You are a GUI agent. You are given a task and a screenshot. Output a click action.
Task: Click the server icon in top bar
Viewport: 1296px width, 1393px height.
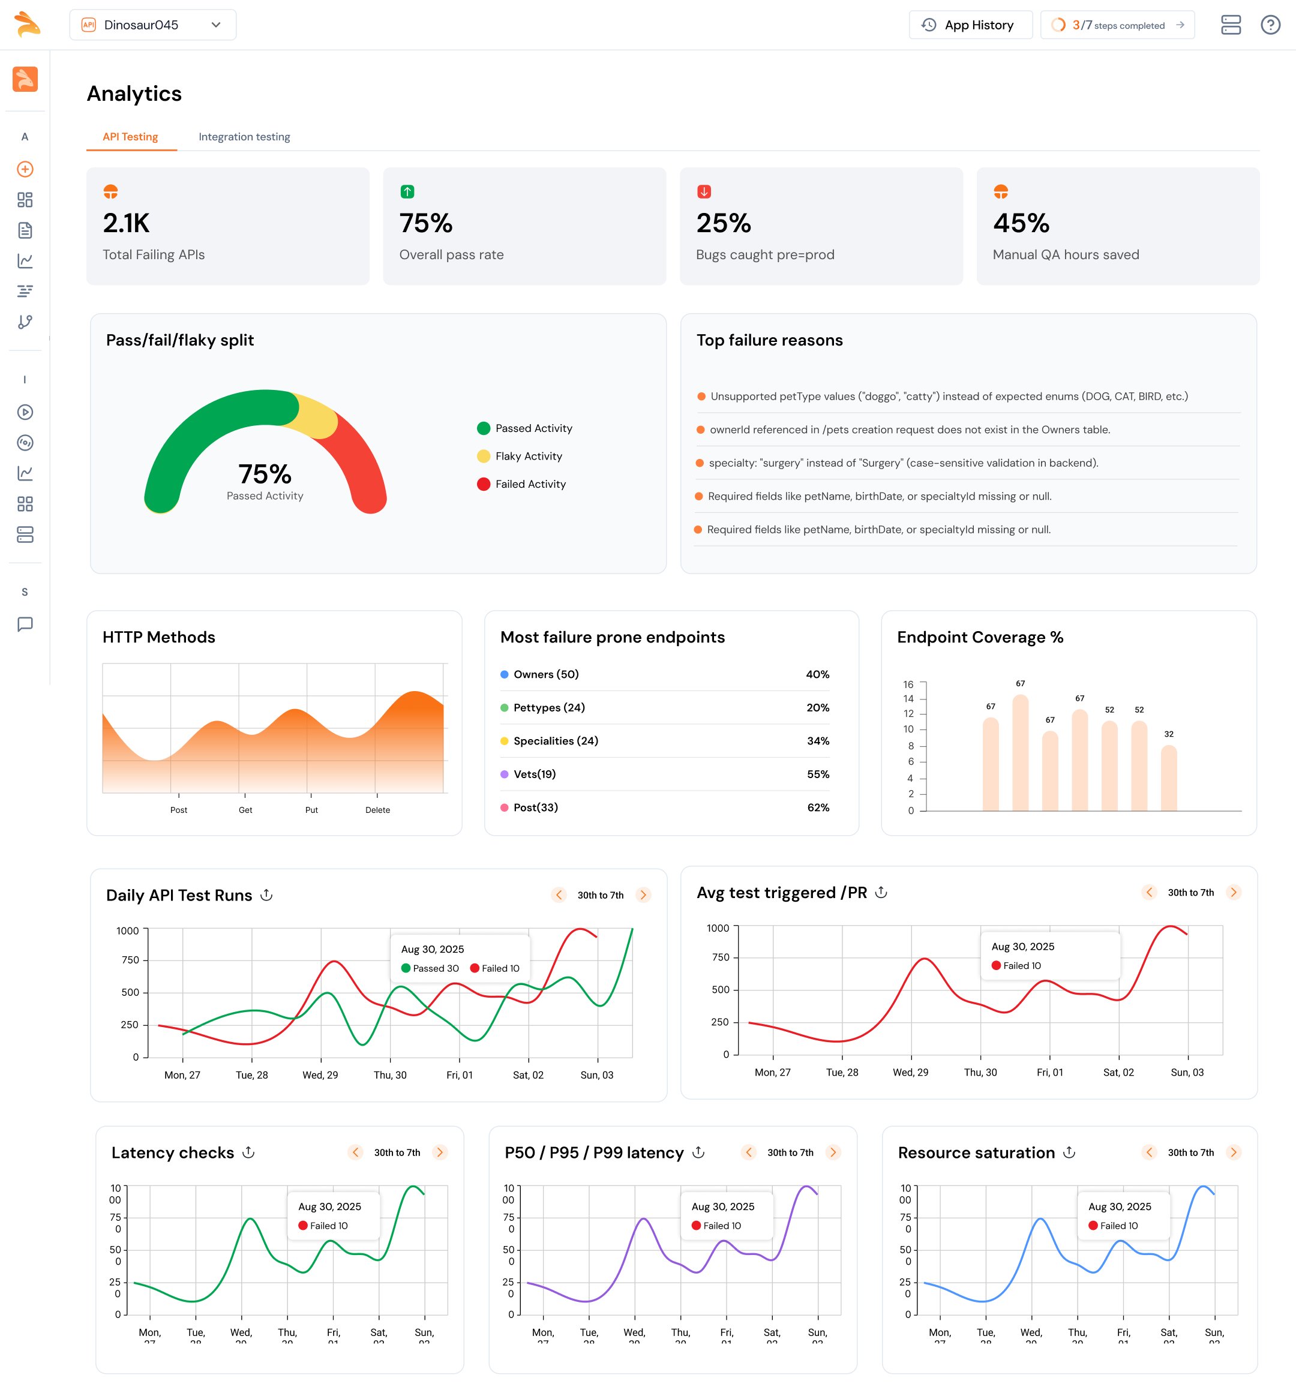click(1231, 25)
